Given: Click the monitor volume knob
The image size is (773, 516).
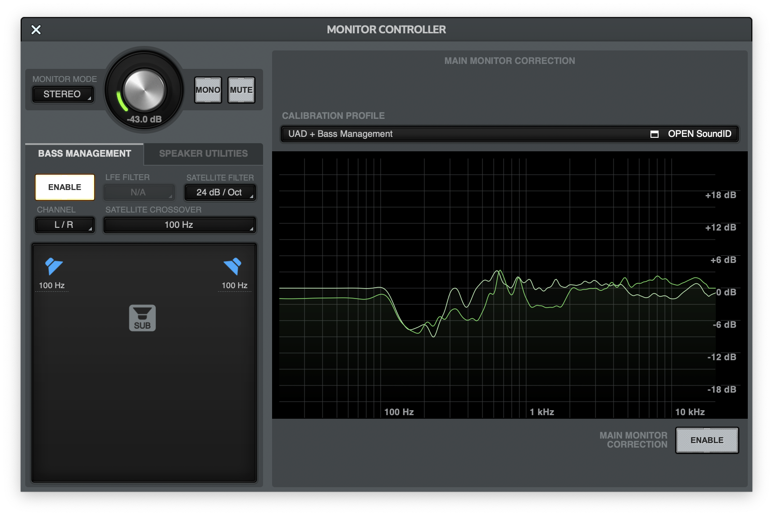Looking at the screenshot, I should [144, 90].
